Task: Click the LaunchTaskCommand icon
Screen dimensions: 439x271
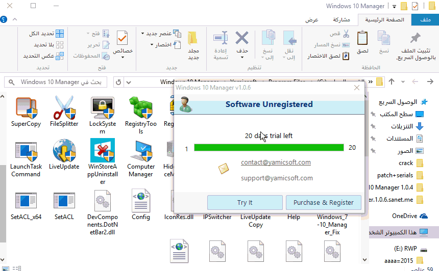Action: point(26,151)
